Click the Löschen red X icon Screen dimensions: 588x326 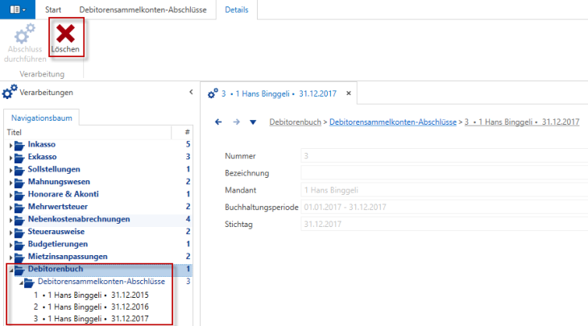click(x=65, y=34)
